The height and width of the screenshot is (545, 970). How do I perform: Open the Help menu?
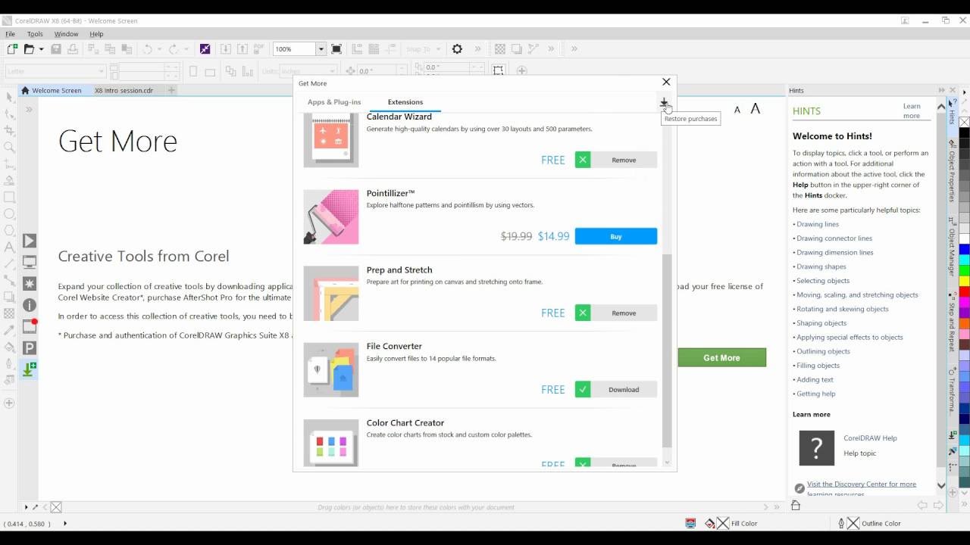click(96, 34)
